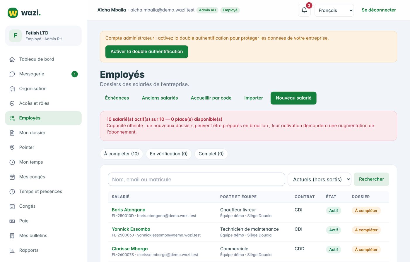Click Boris Atangana's À compléter status
Image resolution: width=410 pixels, height=262 pixels.
(x=366, y=211)
